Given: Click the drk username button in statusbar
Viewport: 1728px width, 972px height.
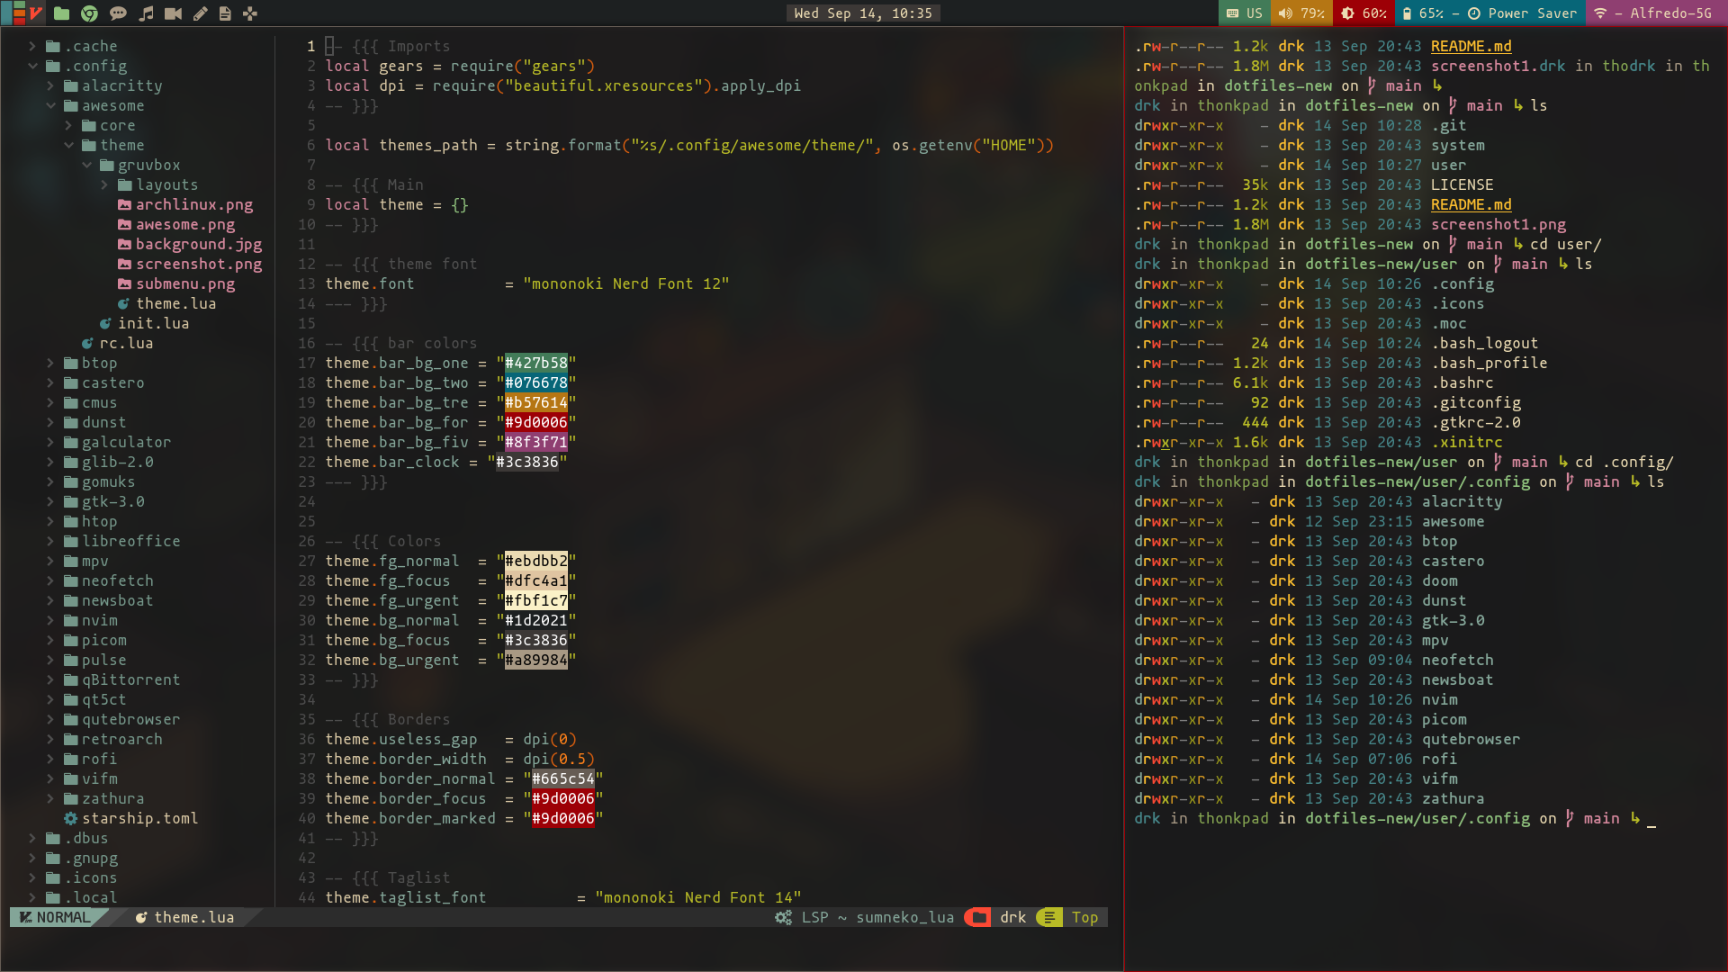Looking at the screenshot, I should [1012, 917].
